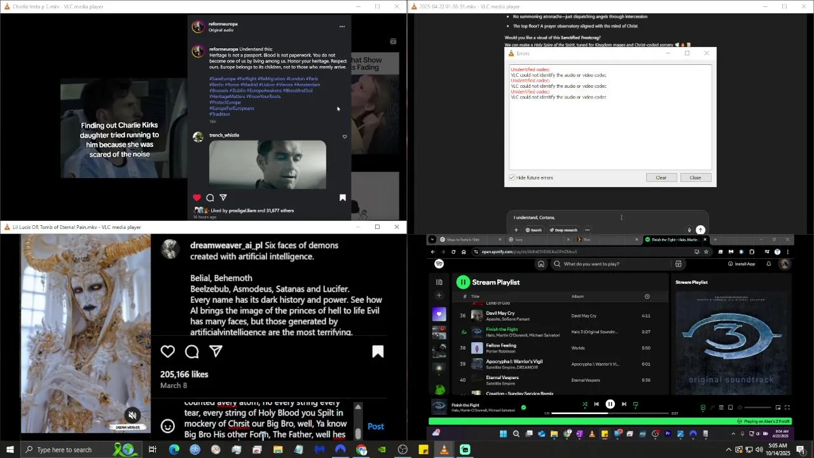The image size is (814, 458).
Task: Click the microphone icon in chat box
Action: click(689, 230)
